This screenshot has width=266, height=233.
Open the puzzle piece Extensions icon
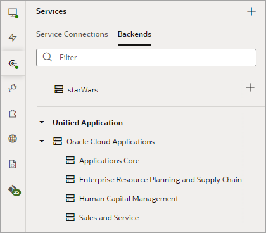click(13, 113)
